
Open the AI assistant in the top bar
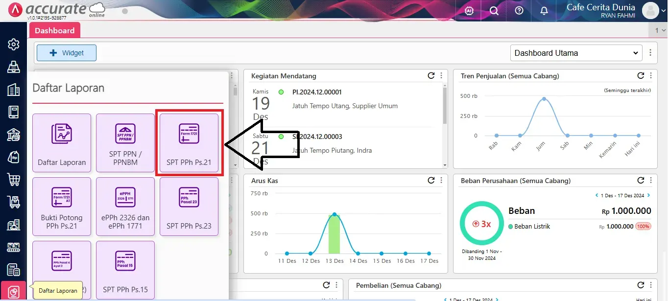pos(468,10)
